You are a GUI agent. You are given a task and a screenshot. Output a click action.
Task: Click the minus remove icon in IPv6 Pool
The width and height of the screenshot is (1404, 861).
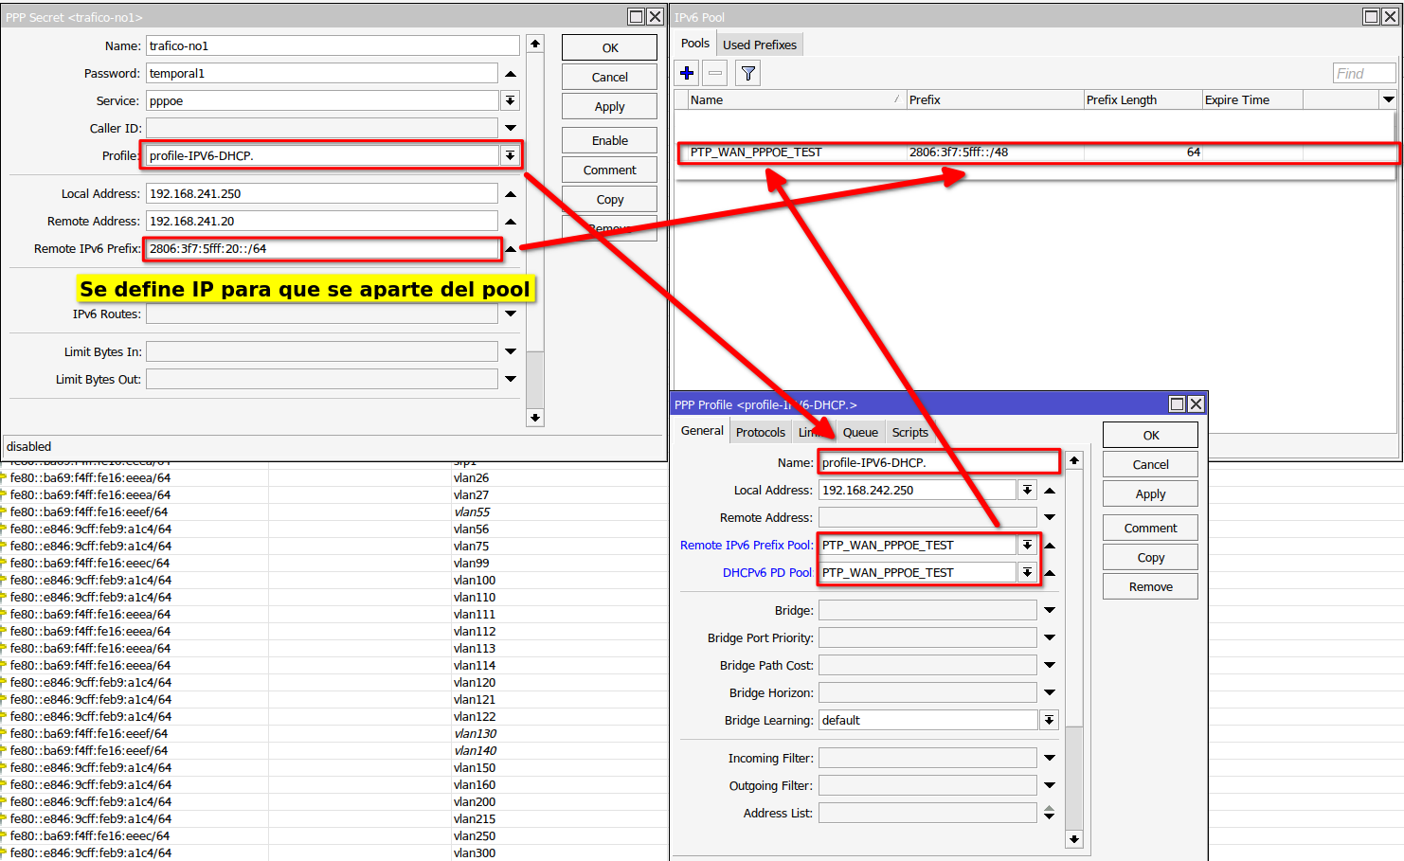(715, 73)
